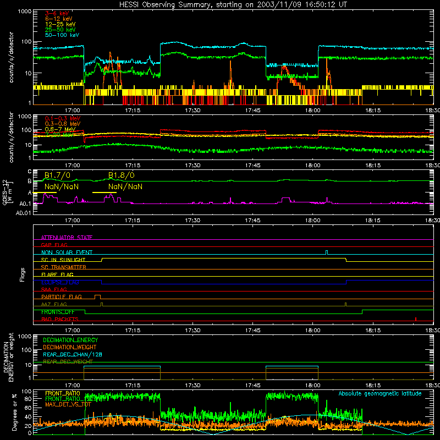Click NaN/NaN beneath the B1.8/0 label
440x440 pixels.
pyautogui.click(x=125, y=186)
